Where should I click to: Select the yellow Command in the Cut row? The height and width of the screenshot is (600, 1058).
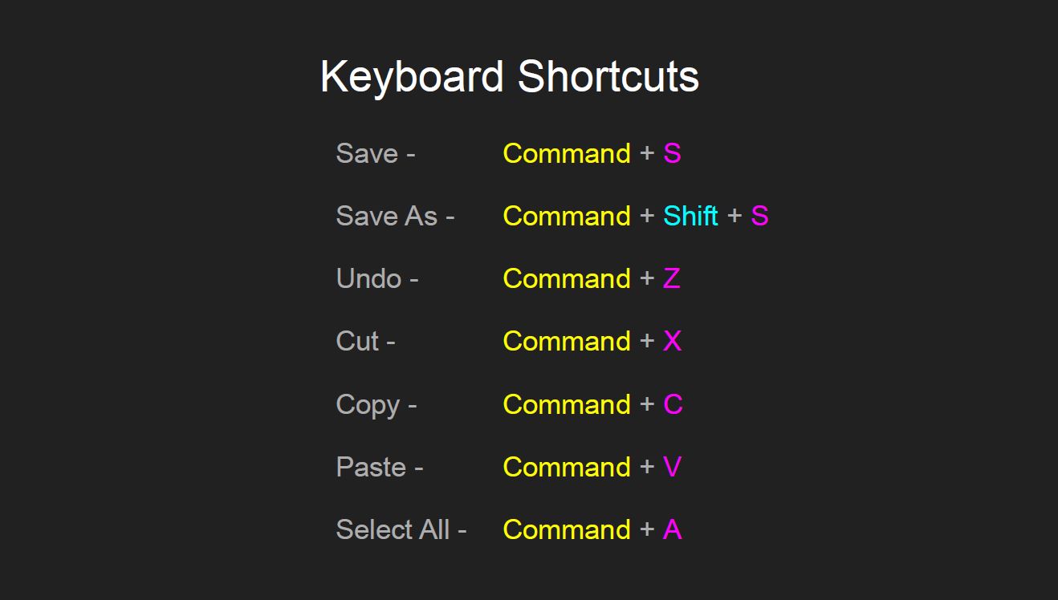pos(567,341)
